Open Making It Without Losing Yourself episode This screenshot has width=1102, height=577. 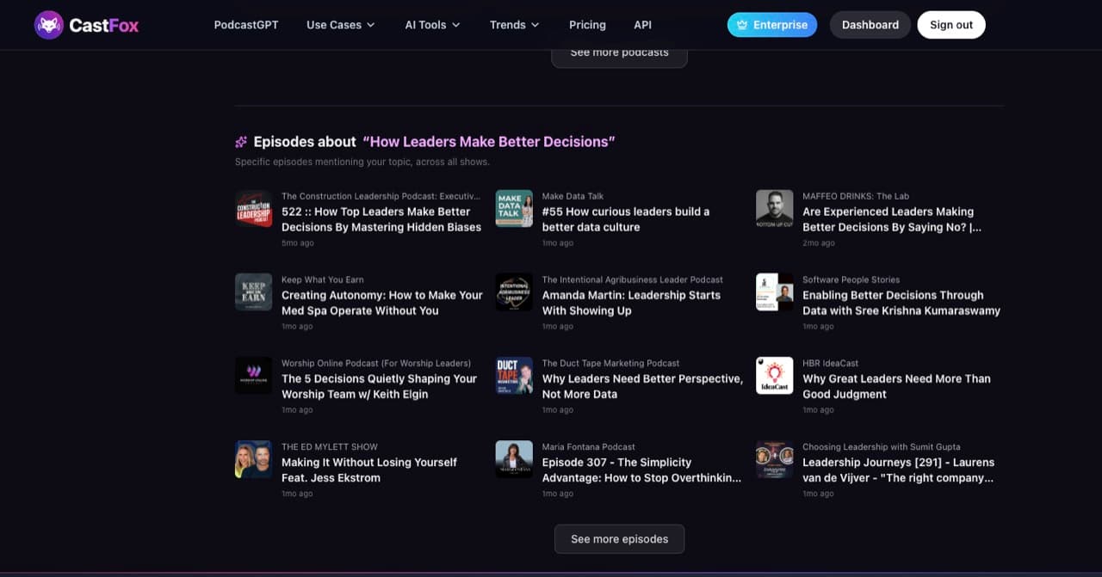point(369,470)
